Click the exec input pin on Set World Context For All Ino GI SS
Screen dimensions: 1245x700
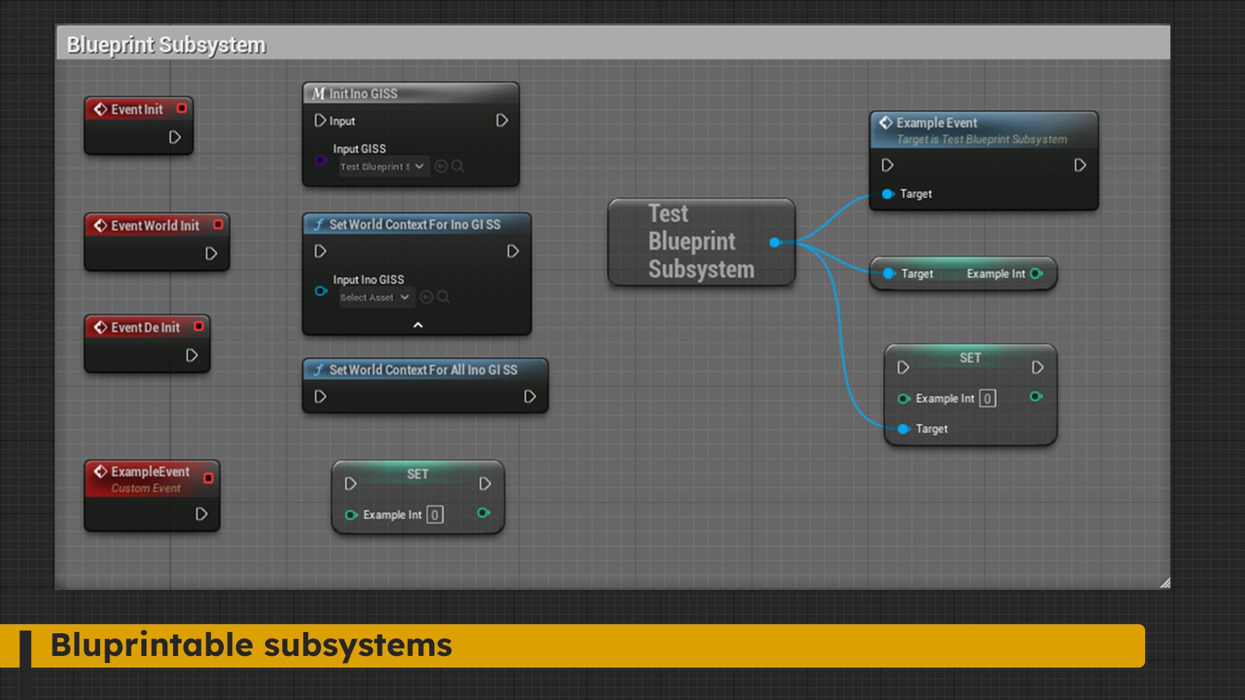pos(319,397)
